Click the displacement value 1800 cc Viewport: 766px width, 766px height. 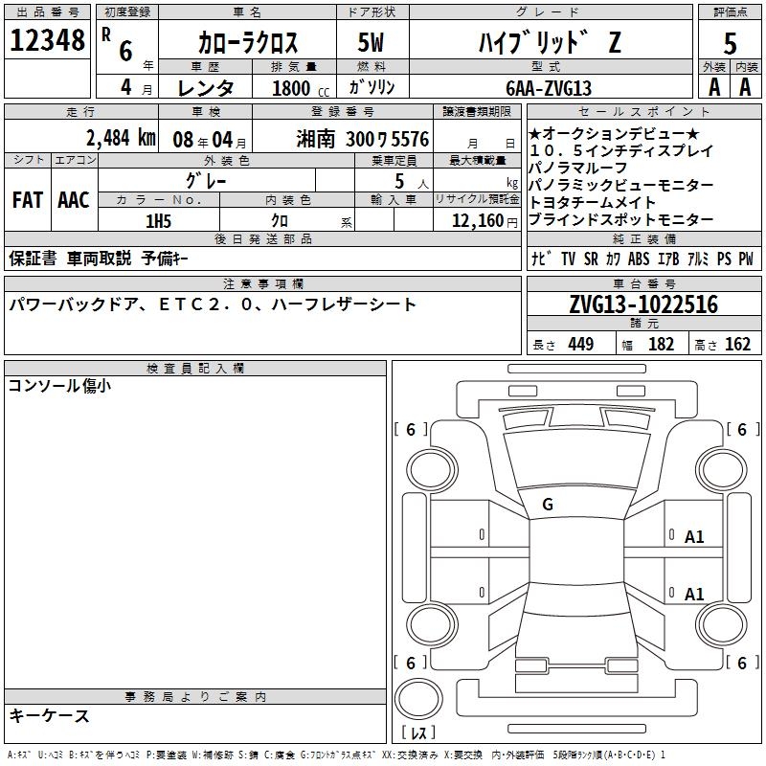coord(301,88)
